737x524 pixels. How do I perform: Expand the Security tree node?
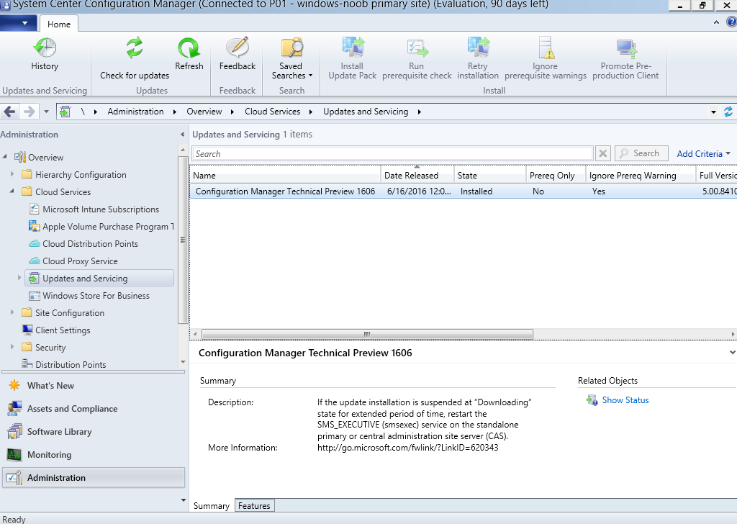pyautogui.click(x=12, y=347)
